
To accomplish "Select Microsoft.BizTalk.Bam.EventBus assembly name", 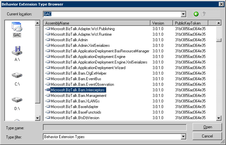I will click(x=76, y=79).
